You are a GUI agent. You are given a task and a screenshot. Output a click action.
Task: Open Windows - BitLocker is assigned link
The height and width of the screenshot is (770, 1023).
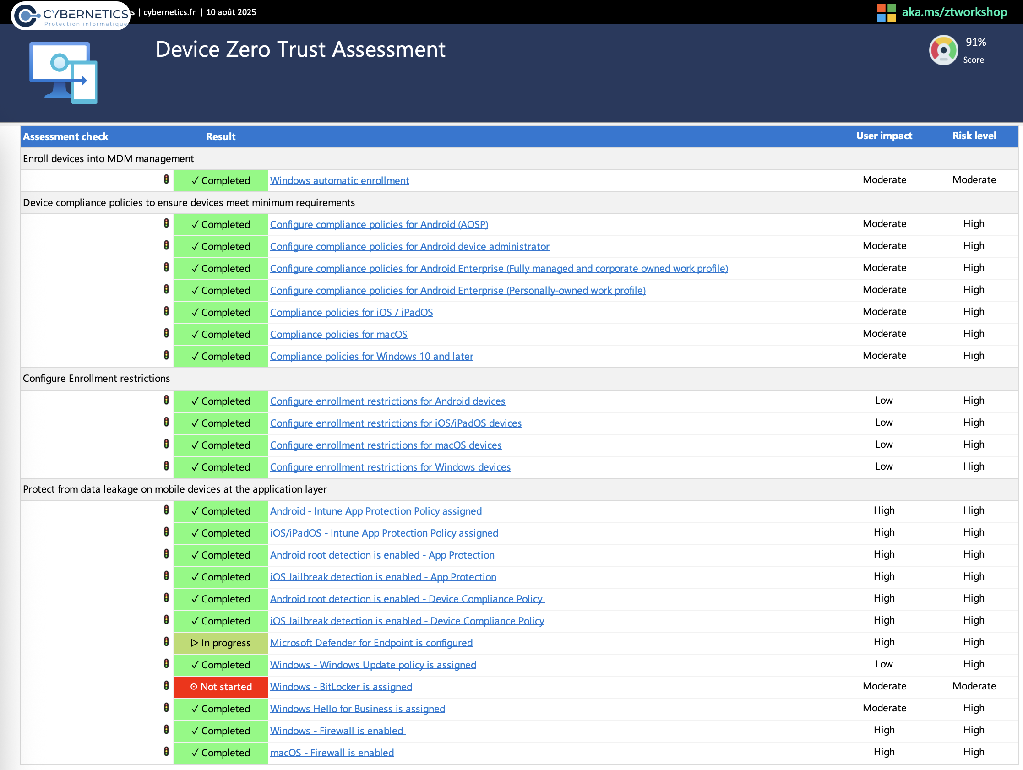click(x=341, y=687)
